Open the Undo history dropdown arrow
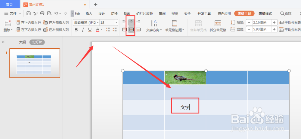 tap(60, 14)
